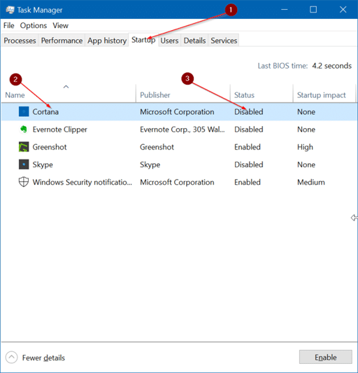Click the Last BIOS time label

[x=283, y=66]
